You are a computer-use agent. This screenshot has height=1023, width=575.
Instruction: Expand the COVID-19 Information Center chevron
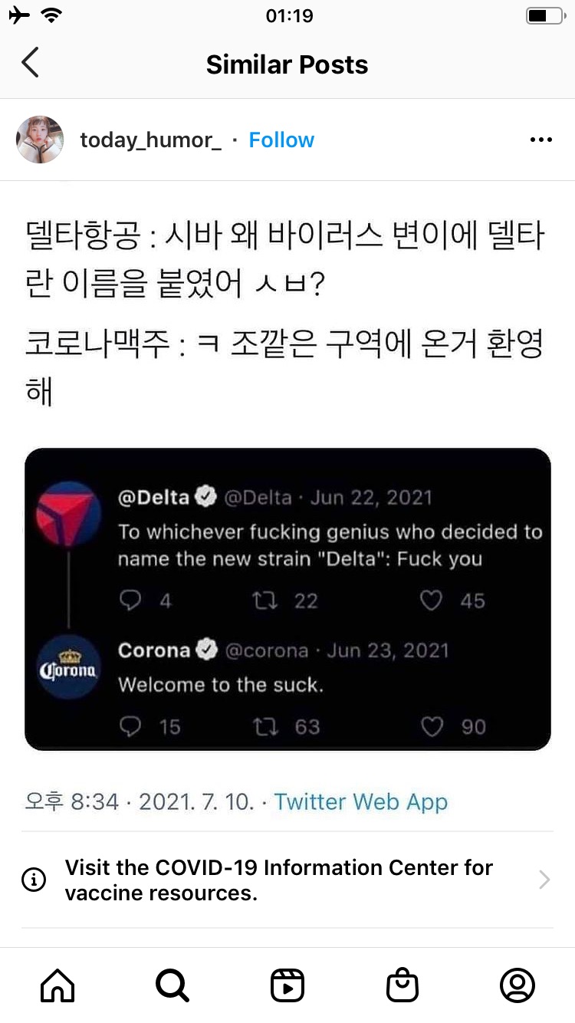[x=544, y=880]
